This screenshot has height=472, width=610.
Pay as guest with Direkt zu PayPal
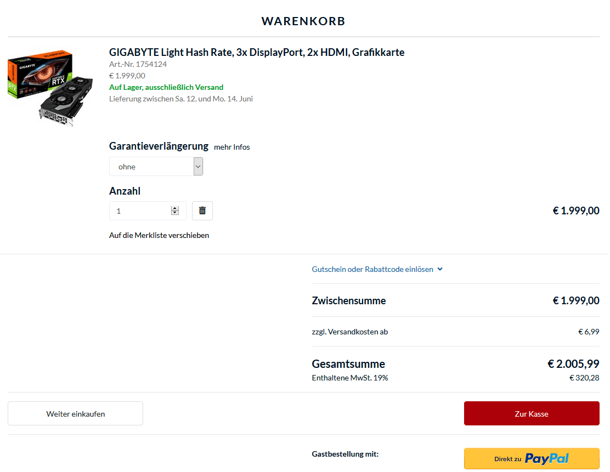tap(532, 459)
